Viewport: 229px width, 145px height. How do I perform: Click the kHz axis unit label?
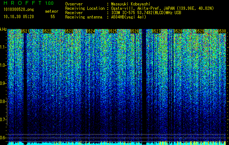point(3,29)
